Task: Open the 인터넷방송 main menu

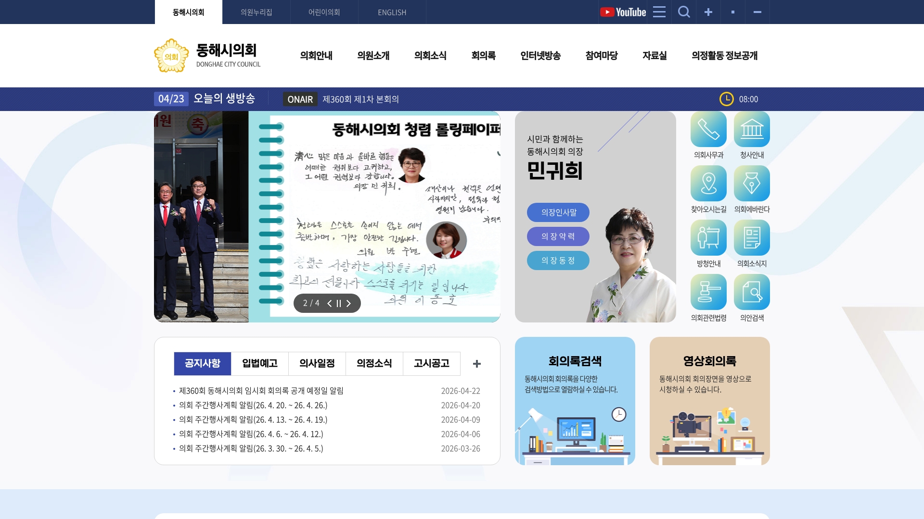Action: (x=540, y=56)
